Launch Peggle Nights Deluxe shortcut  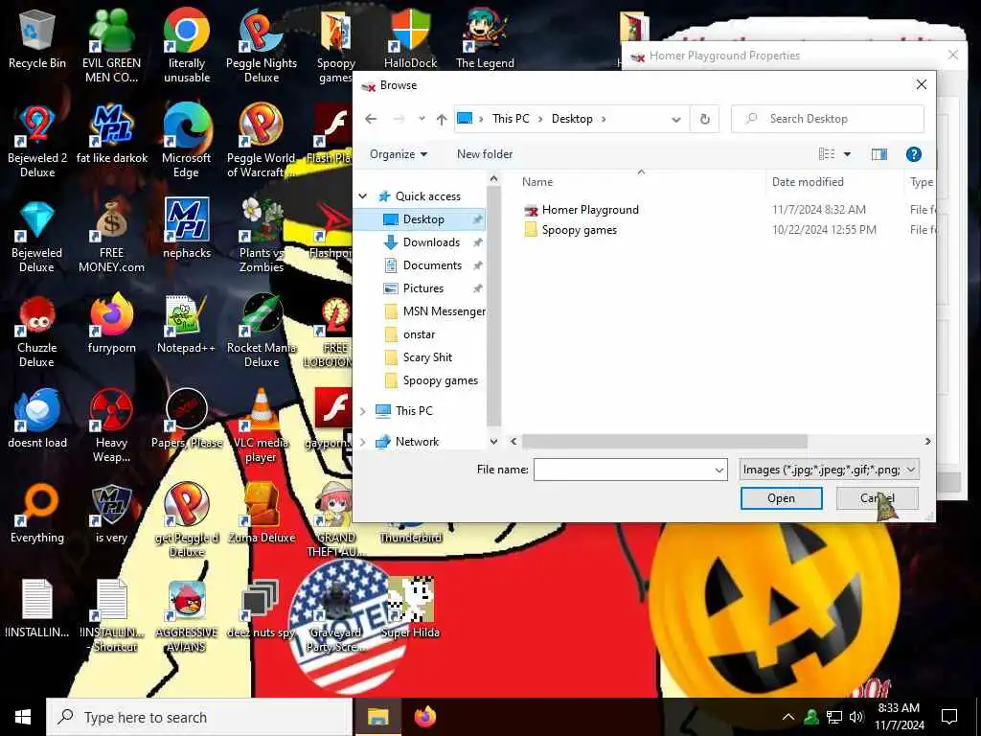(262, 46)
